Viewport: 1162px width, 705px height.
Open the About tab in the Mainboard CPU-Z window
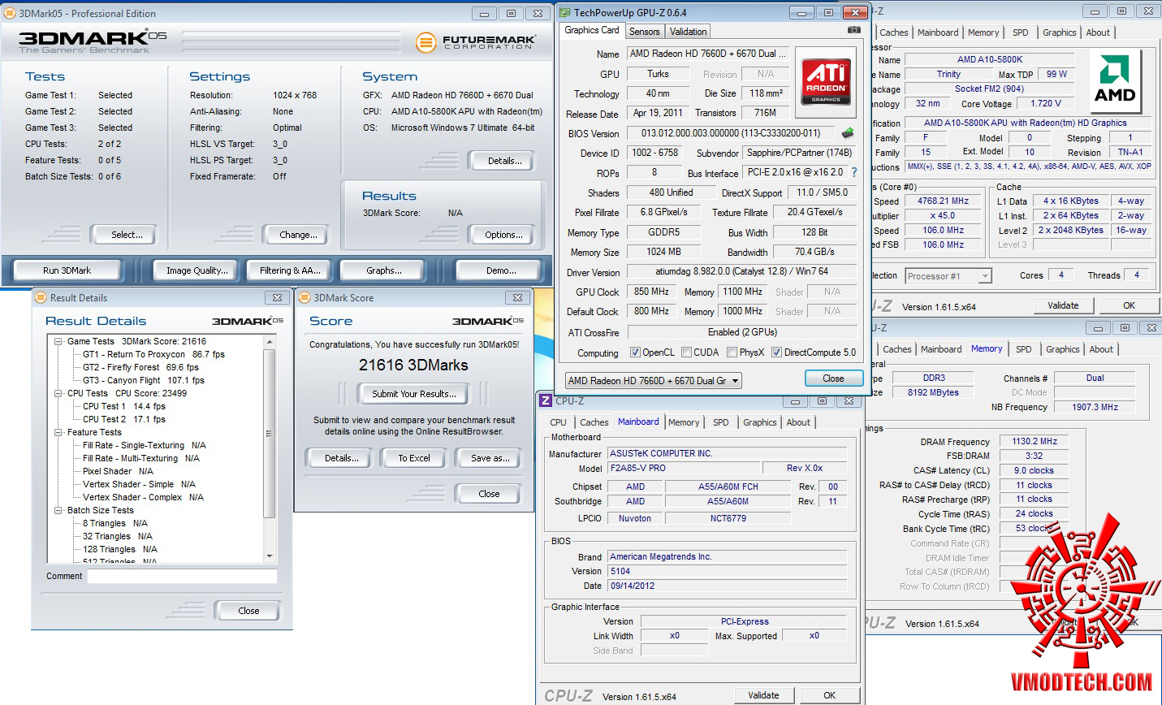pyautogui.click(x=798, y=422)
